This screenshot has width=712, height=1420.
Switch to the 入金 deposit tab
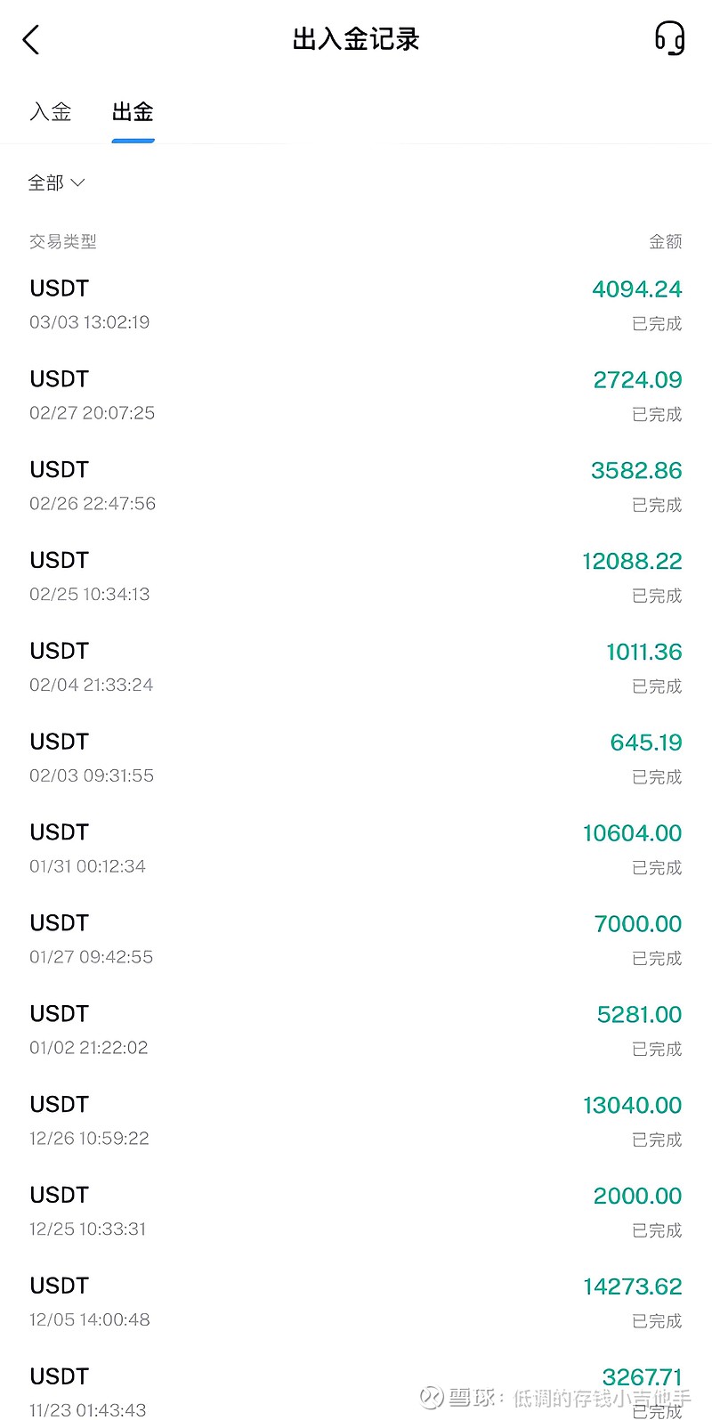[51, 112]
